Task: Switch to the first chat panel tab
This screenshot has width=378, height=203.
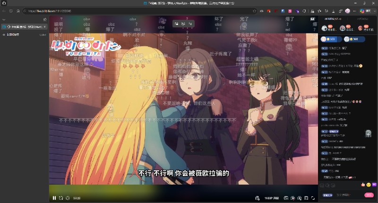Action: (333, 18)
